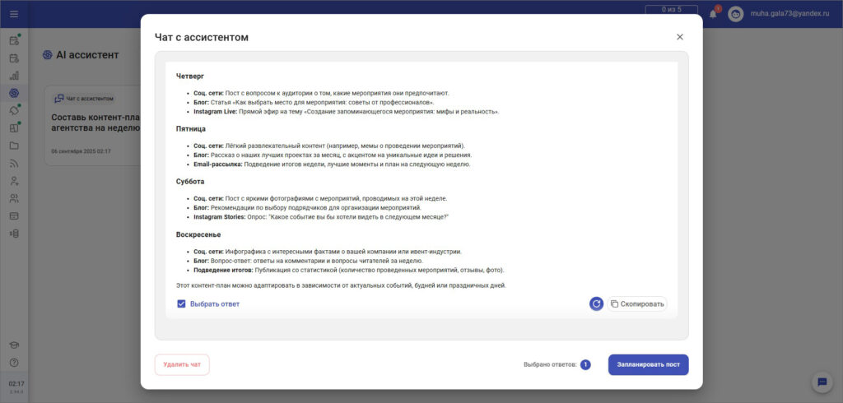Click the '06 сентября 2025 02:17' card date

(x=82, y=151)
